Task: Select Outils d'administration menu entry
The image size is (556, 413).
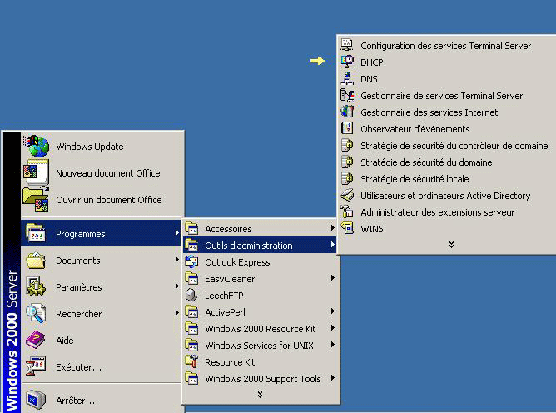Action: 260,245
